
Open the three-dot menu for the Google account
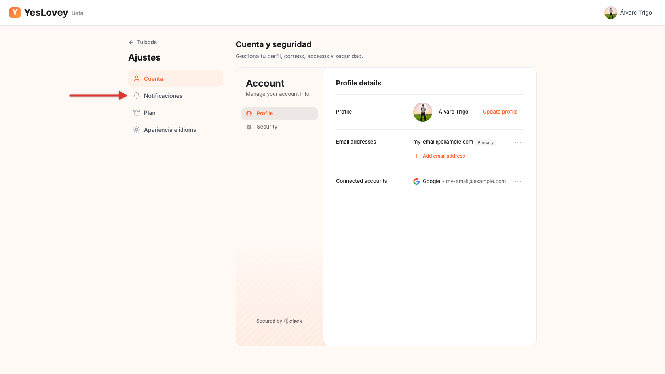click(518, 182)
